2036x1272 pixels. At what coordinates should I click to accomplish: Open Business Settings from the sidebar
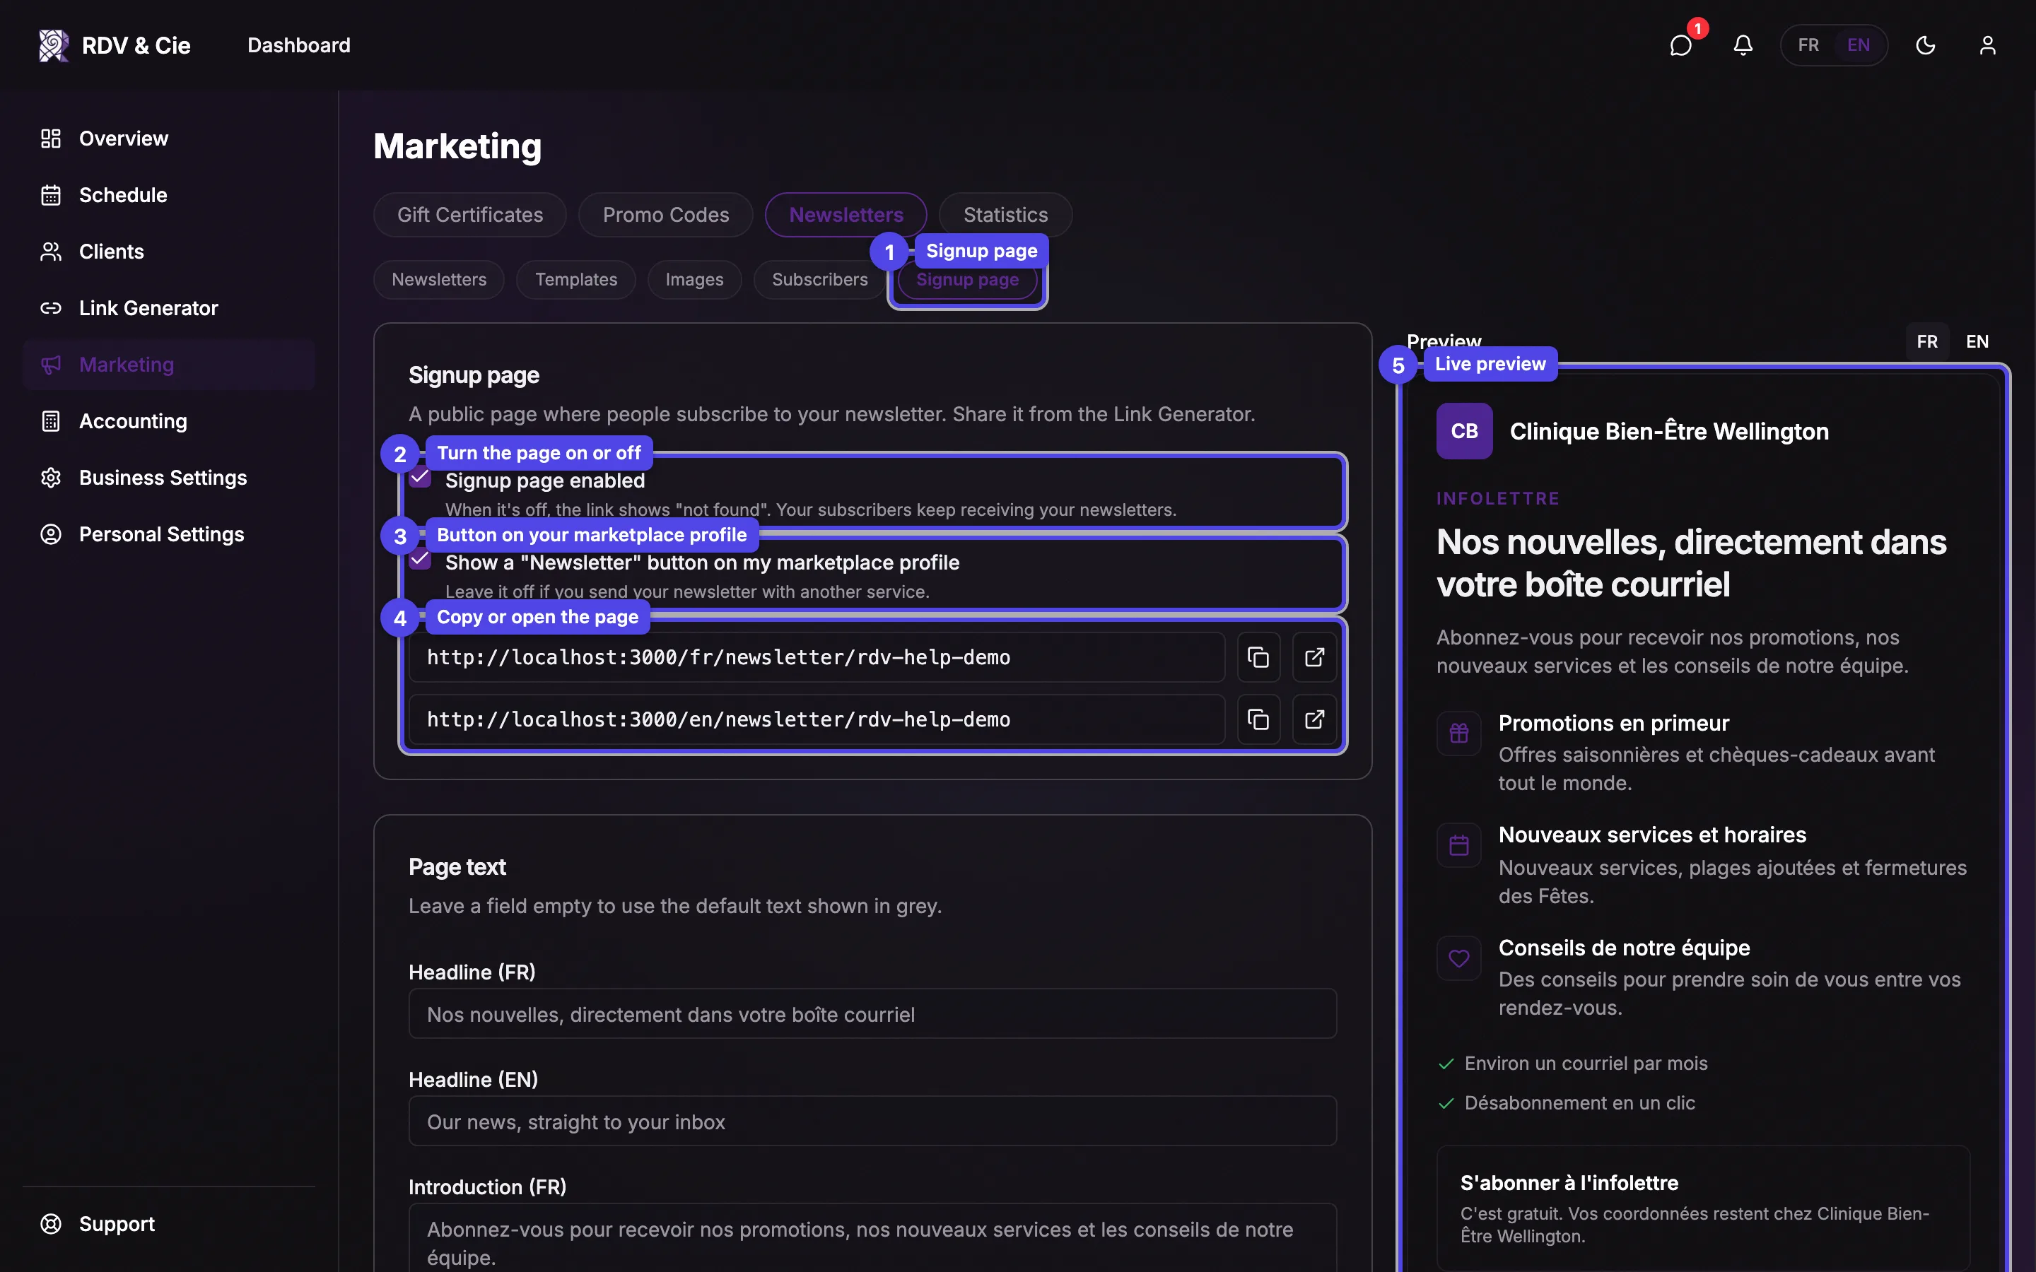click(168, 478)
